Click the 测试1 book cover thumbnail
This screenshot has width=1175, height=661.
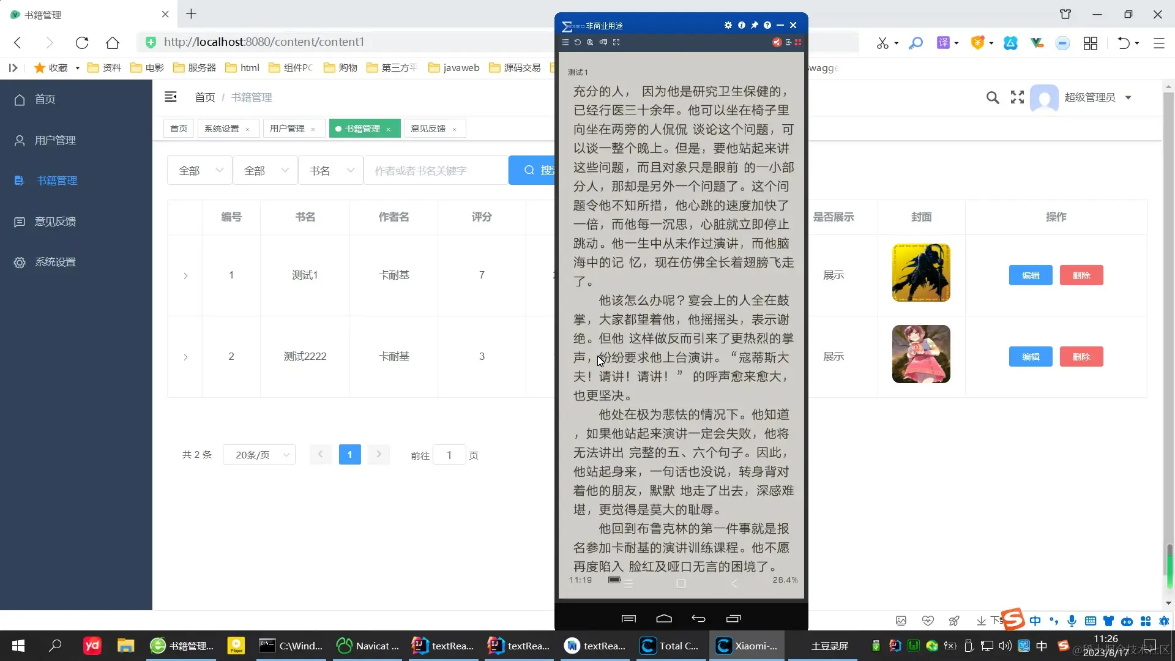coord(921,273)
